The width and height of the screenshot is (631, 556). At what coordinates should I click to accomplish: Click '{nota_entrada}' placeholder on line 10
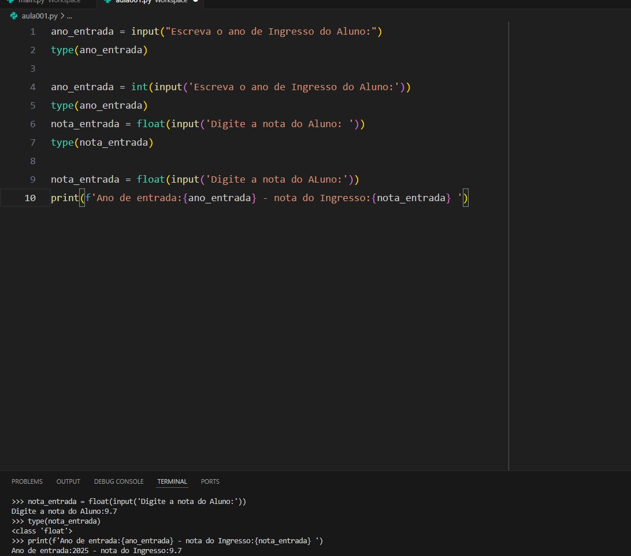pyautogui.click(x=411, y=198)
